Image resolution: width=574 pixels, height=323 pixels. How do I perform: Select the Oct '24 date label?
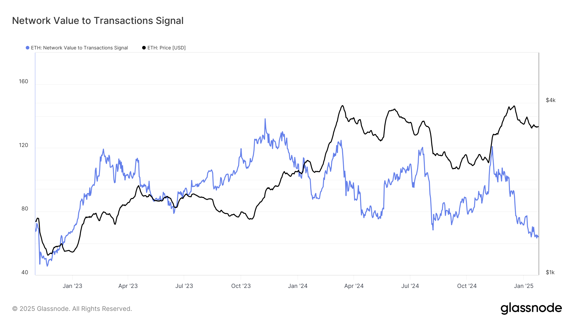pos(467,286)
